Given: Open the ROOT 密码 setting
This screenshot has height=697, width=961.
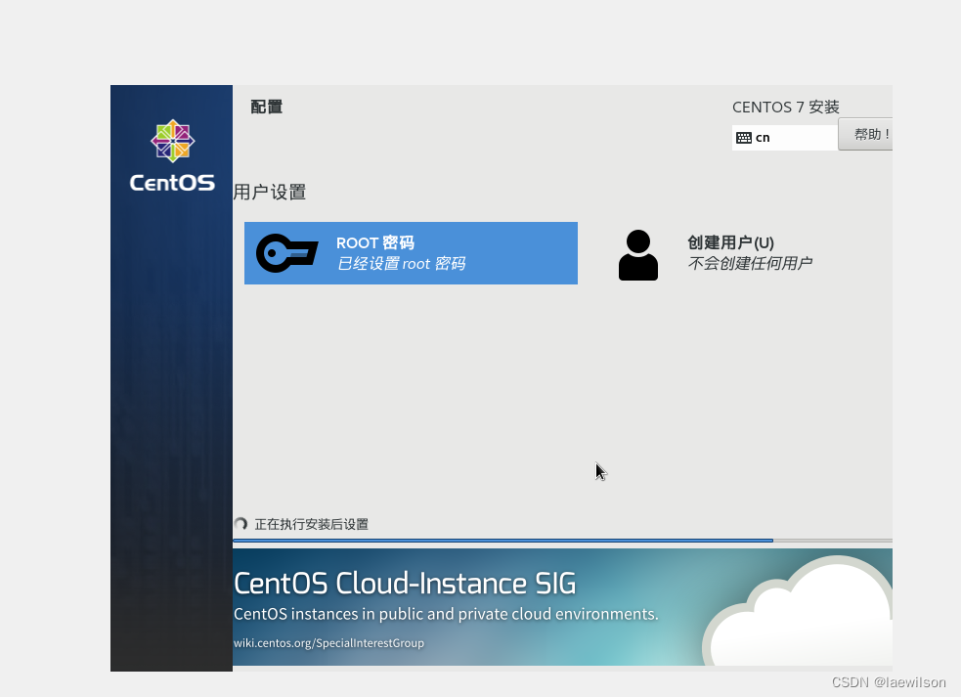Looking at the screenshot, I should click(x=411, y=253).
